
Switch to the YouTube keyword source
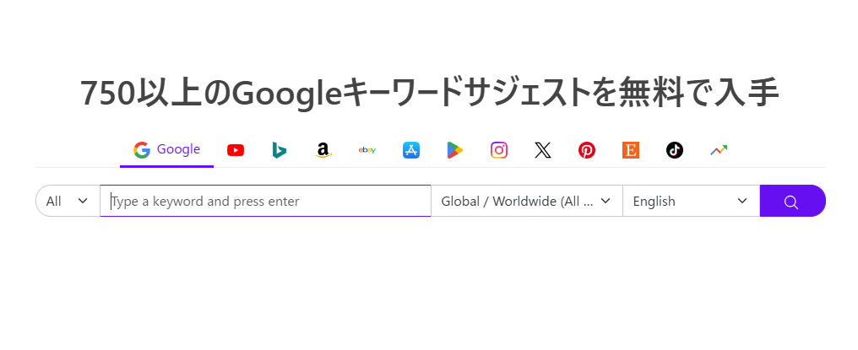pos(236,150)
